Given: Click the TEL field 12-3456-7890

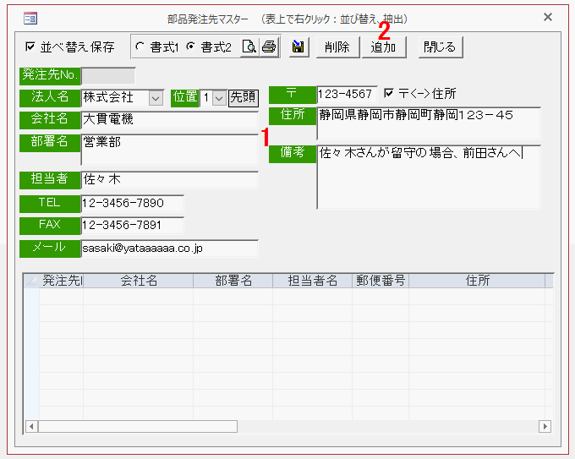Looking at the screenshot, I should 132,204.
